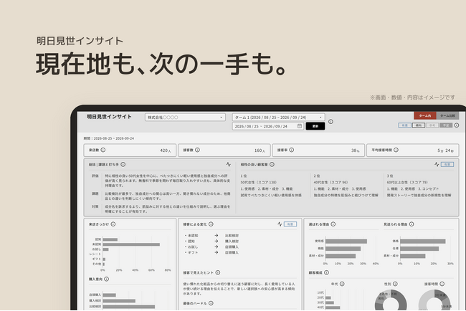This screenshot has width=466, height=311.
Task: Show info for 見送られる理由 chart
Action: [x=412, y=224]
